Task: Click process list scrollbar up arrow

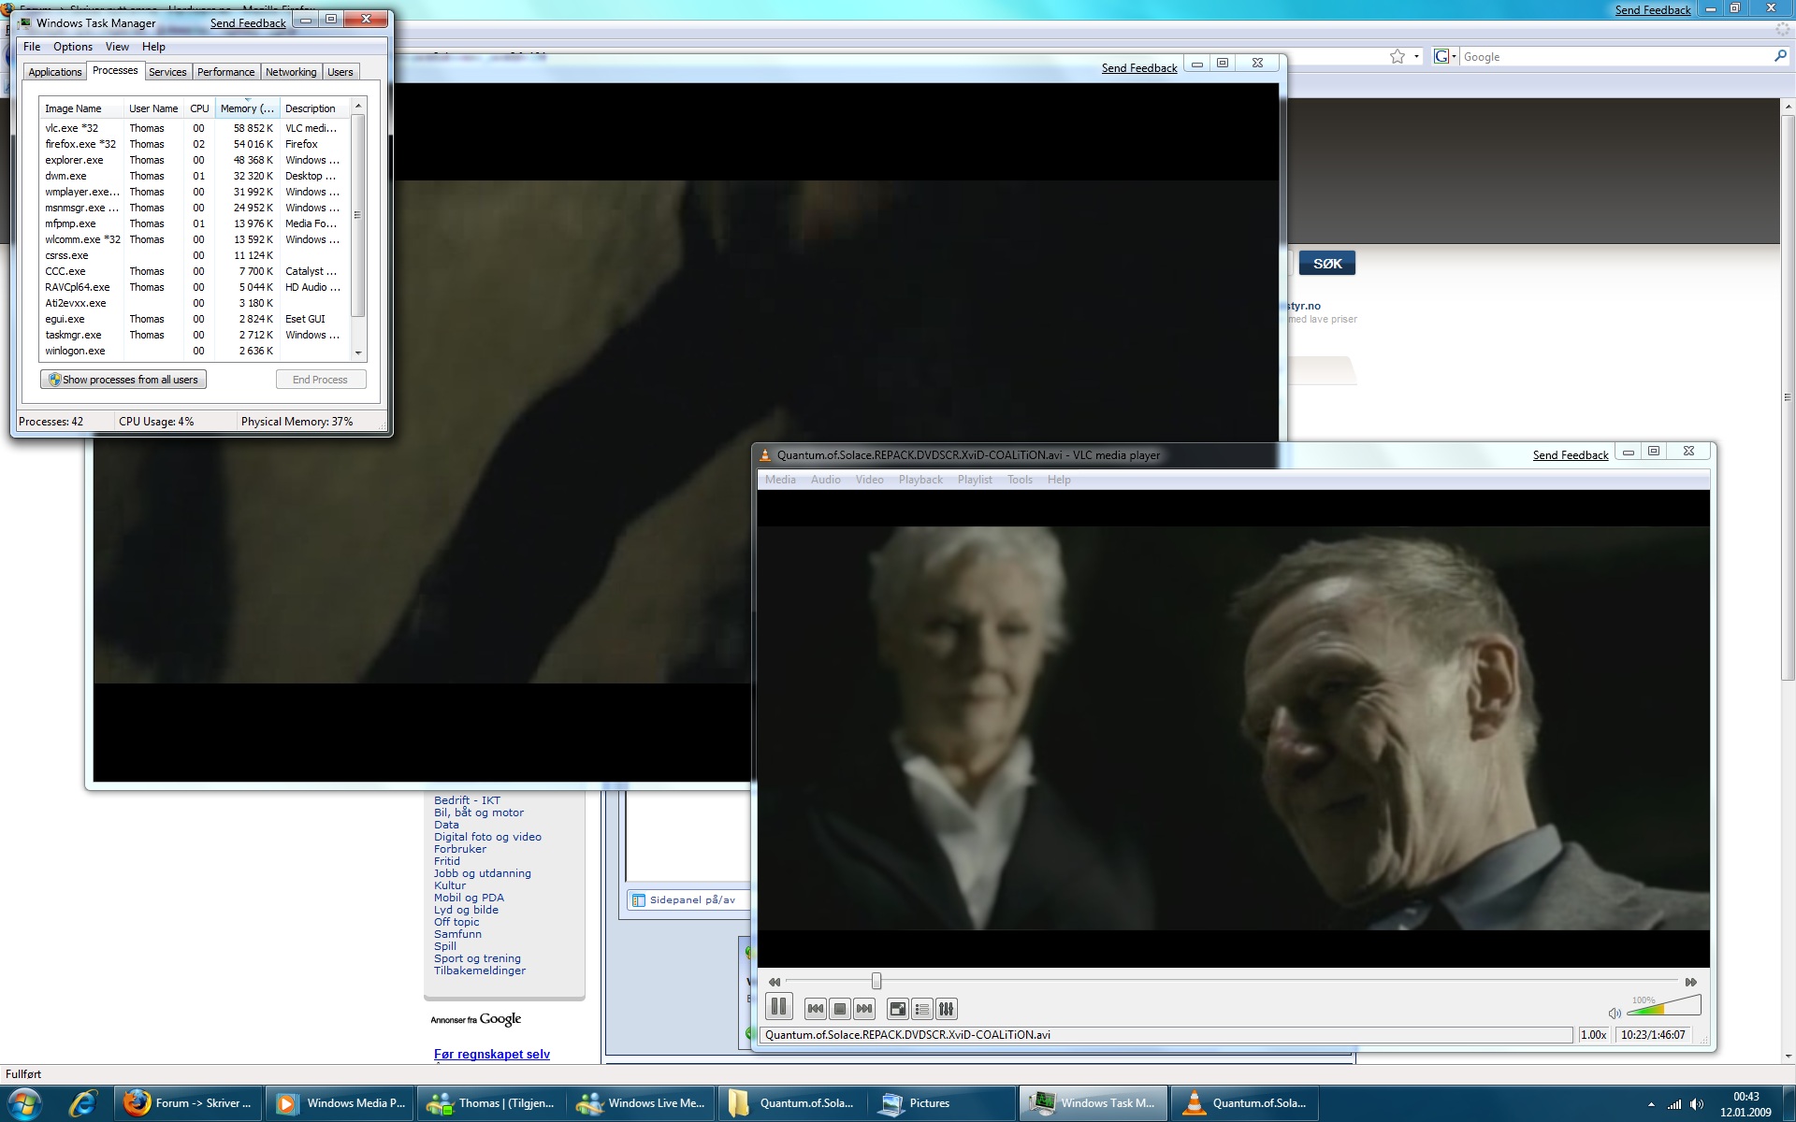Action: (x=358, y=107)
